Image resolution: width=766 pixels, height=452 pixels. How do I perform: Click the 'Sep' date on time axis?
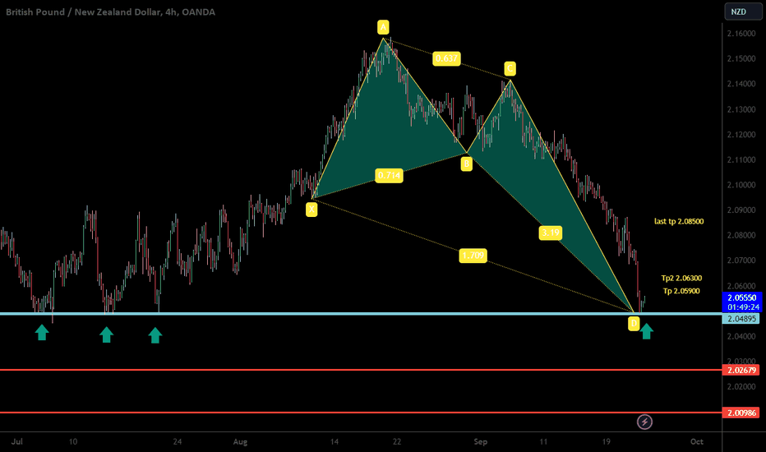click(x=481, y=442)
